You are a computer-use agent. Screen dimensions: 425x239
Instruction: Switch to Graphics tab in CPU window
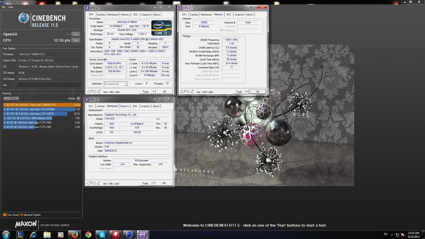(146, 15)
